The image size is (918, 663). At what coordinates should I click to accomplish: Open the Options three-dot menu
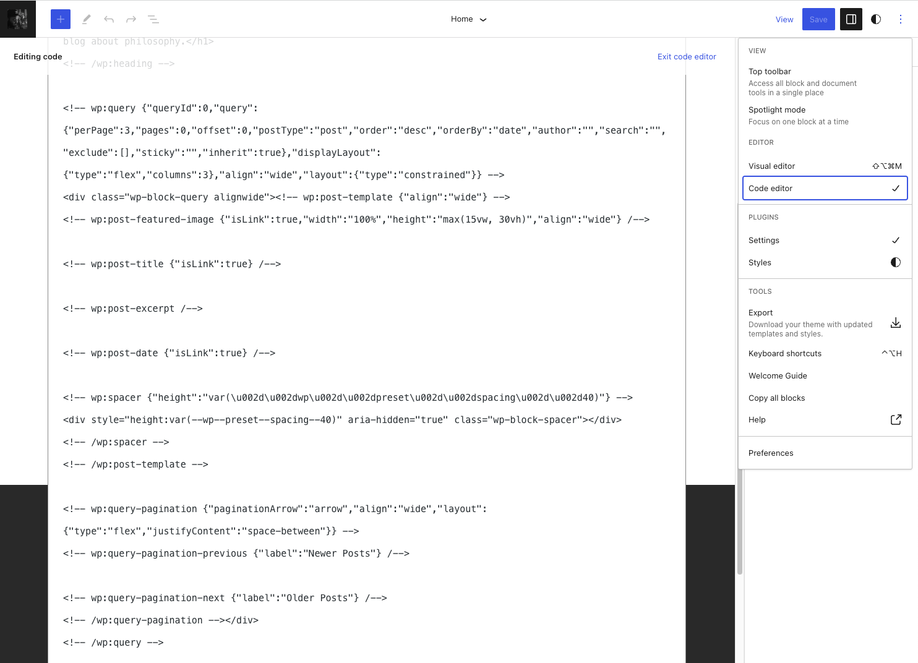click(x=901, y=19)
